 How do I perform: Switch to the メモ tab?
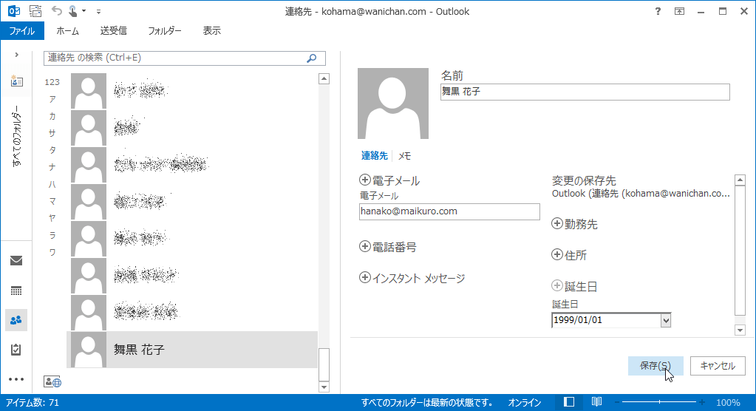(x=404, y=156)
